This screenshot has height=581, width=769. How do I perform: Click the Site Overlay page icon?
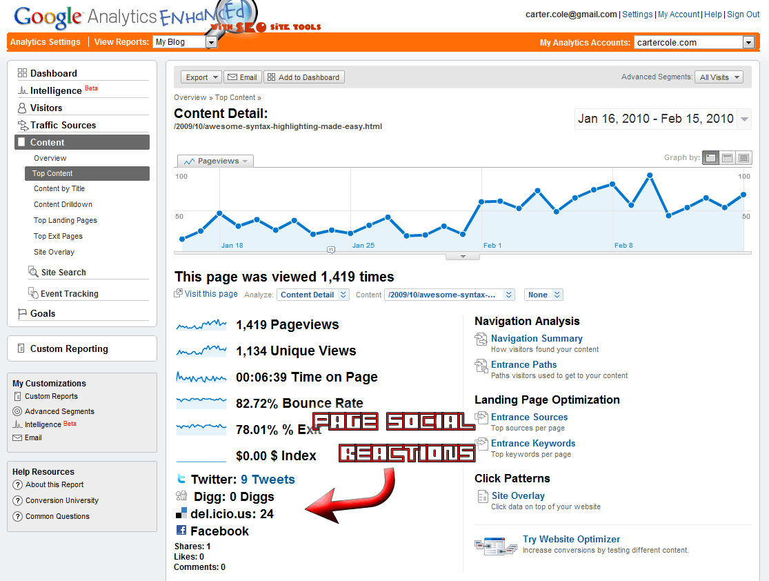point(482,498)
